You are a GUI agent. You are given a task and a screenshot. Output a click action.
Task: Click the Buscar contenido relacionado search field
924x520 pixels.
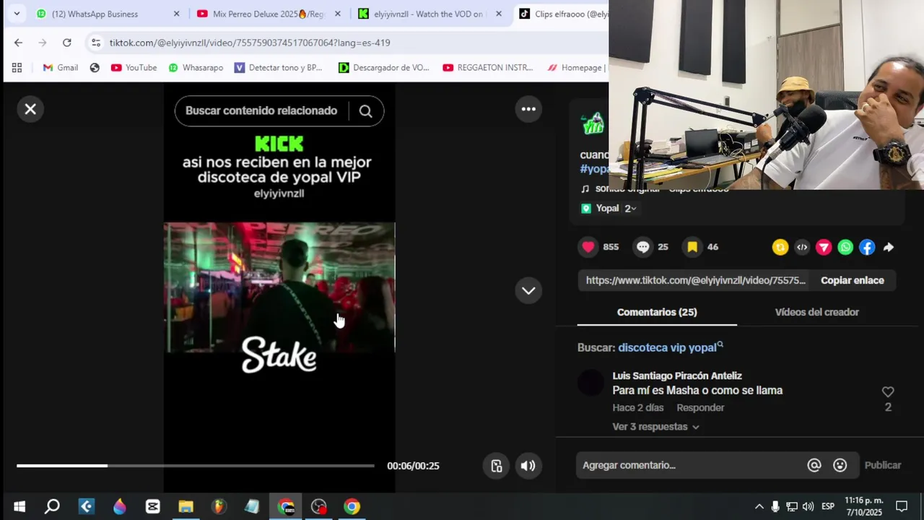pos(261,111)
